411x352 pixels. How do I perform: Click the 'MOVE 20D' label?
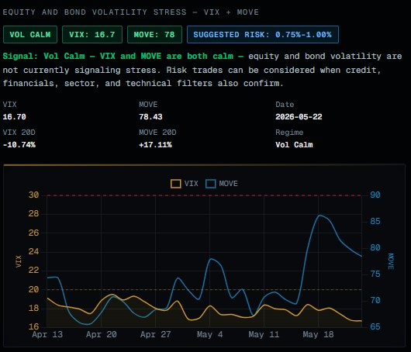pyautogui.click(x=157, y=133)
